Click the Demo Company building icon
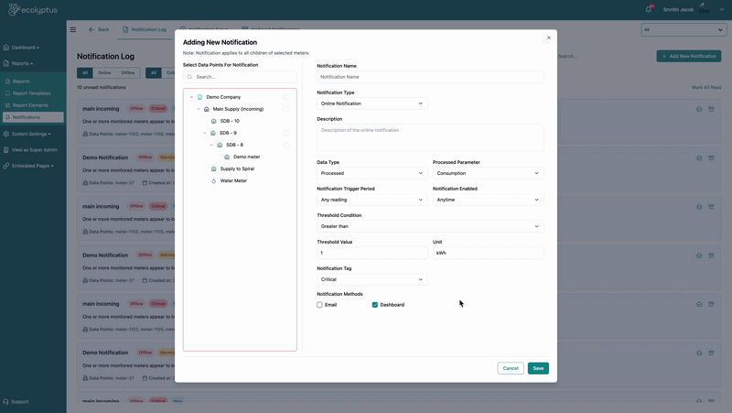Screen dimensions: 732x413 tap(199, 97)
